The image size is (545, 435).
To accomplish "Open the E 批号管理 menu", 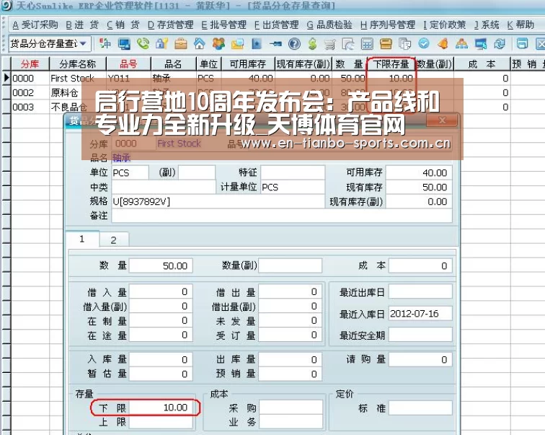I will (223, 25).
